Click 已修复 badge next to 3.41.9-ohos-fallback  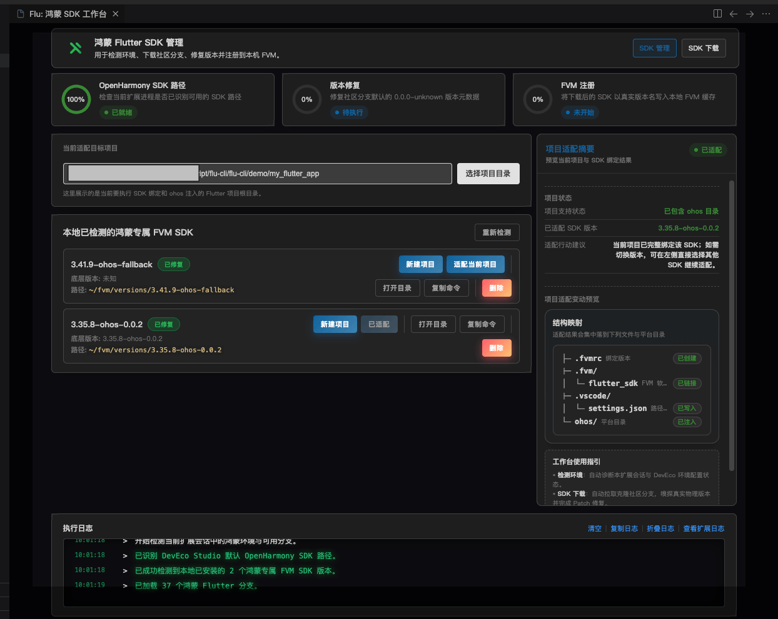(x=173, y=264)
